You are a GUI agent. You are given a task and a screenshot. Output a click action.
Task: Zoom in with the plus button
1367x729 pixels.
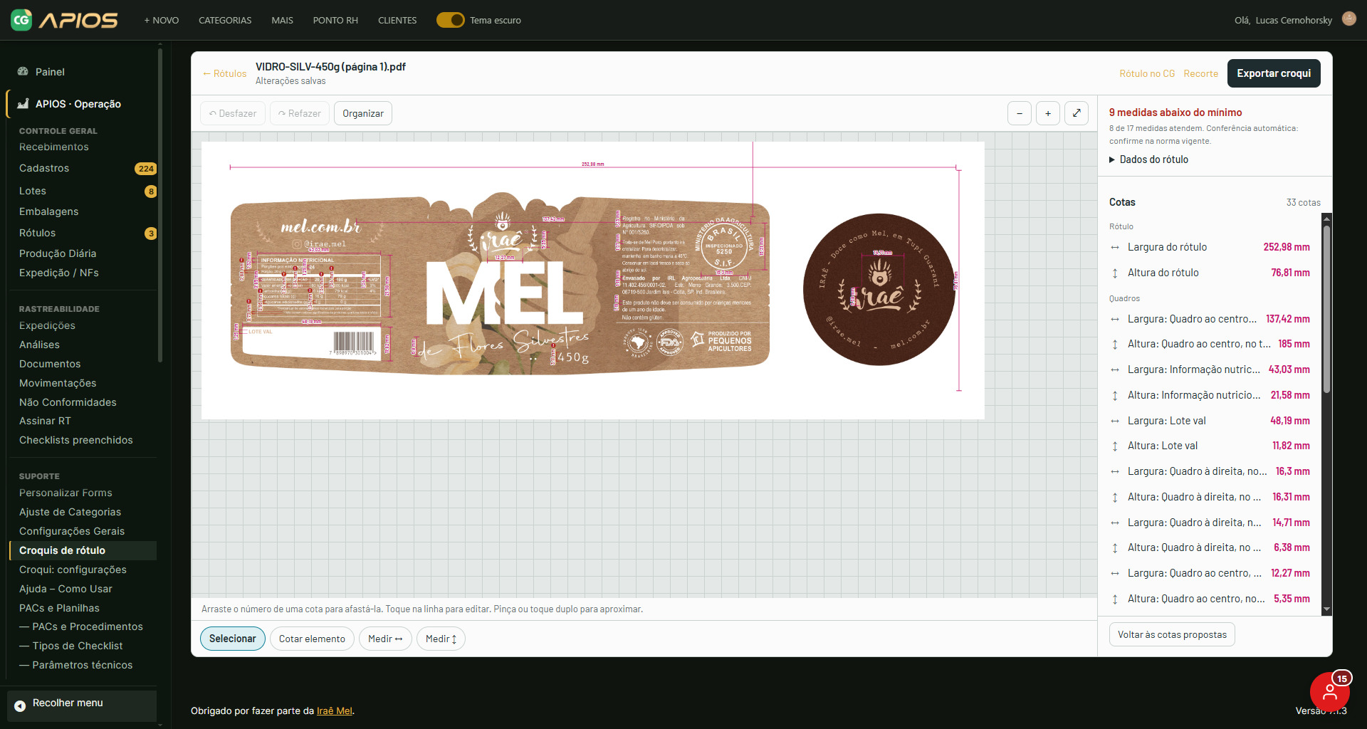click(x=1048, y=113)
